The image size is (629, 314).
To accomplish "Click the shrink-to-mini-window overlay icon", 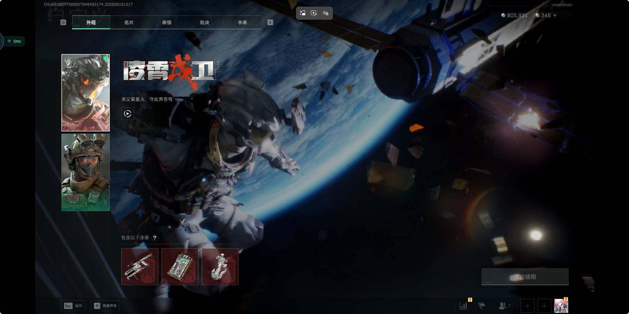I will point(303,13).
